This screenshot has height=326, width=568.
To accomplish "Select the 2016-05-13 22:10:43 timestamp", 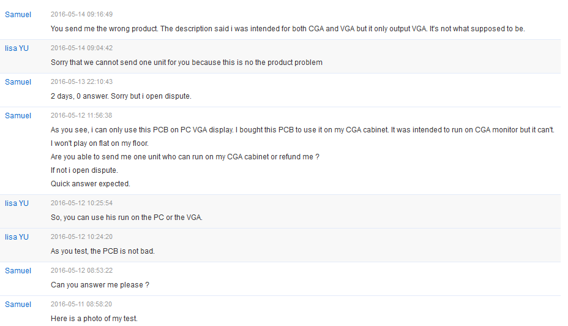I will point(81,81).
